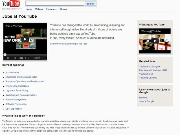The height and width of the screenshot is (135, 180).
Task: Open Legal and Public Policy openings
Action: (17, 91)
